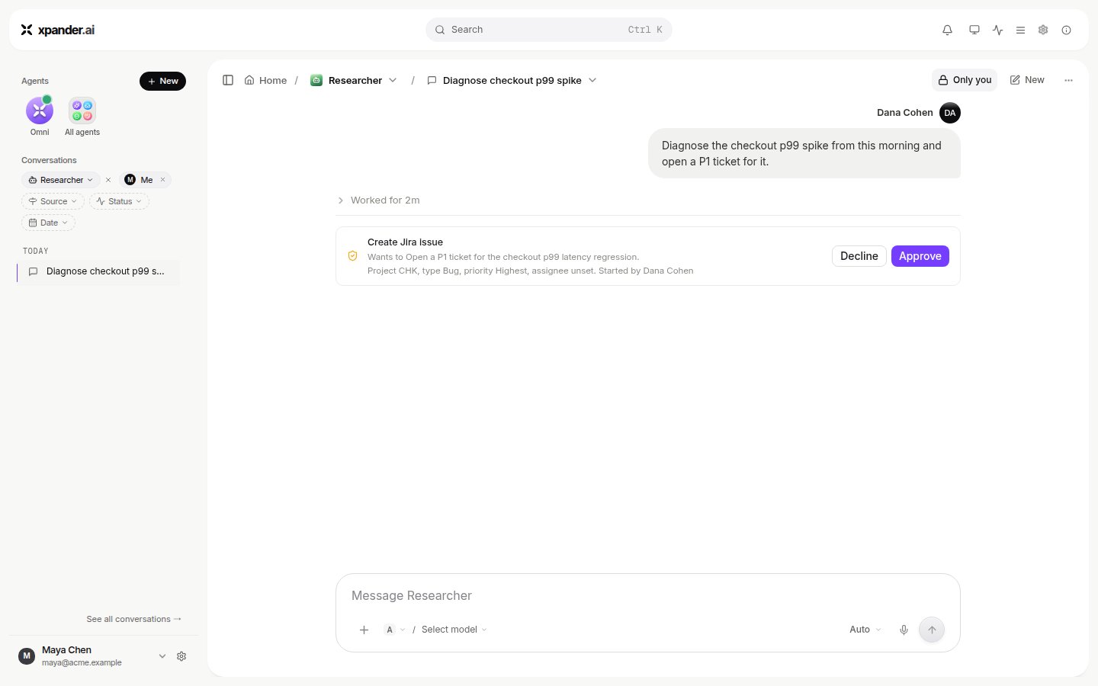1098x686 pixels.
Task: Open the three-dots more options menu
Action: coord(1068,80)
